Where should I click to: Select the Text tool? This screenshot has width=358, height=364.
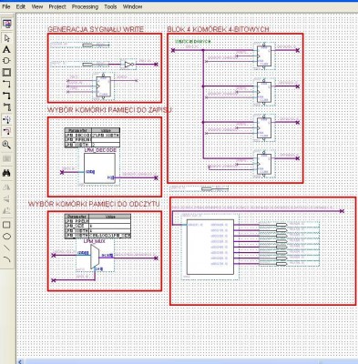(x=6, y=49)
